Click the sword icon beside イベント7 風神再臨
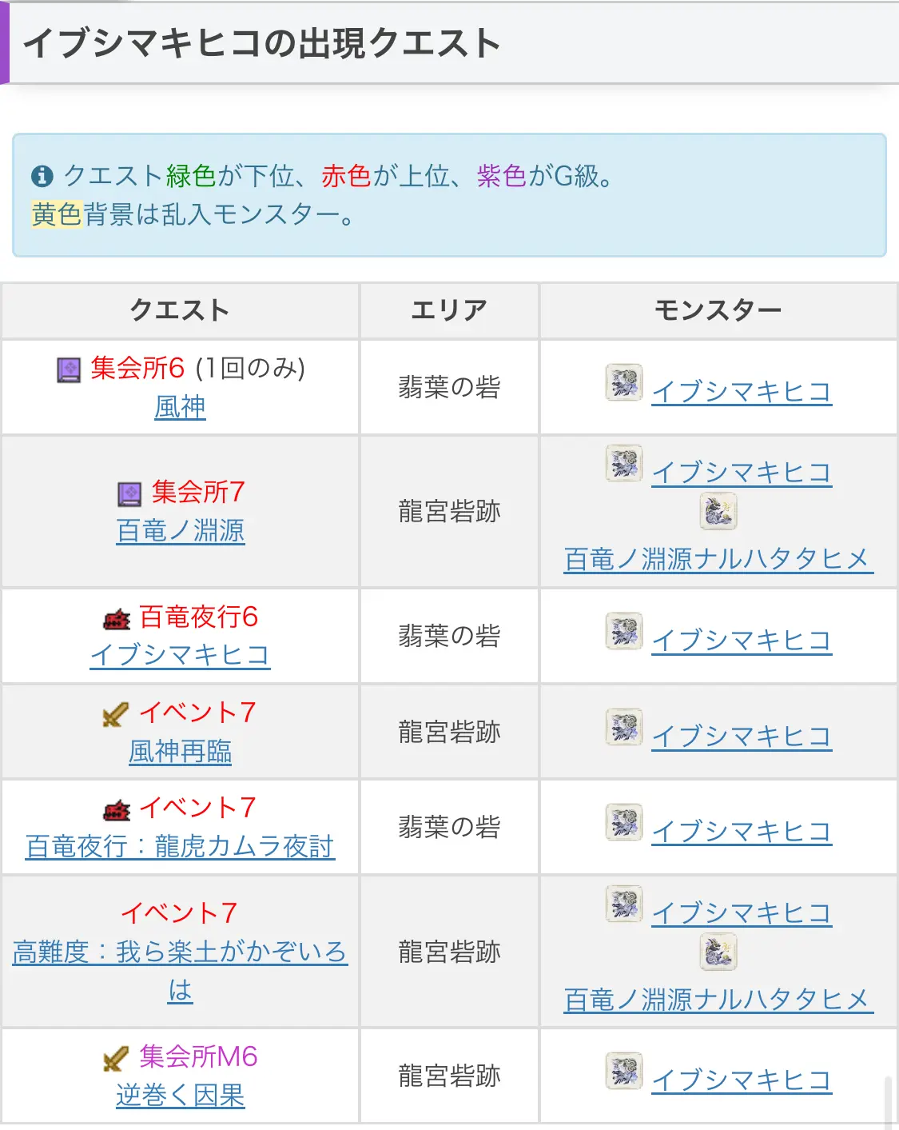This screenshot has width=899, height=1130. 116,713
